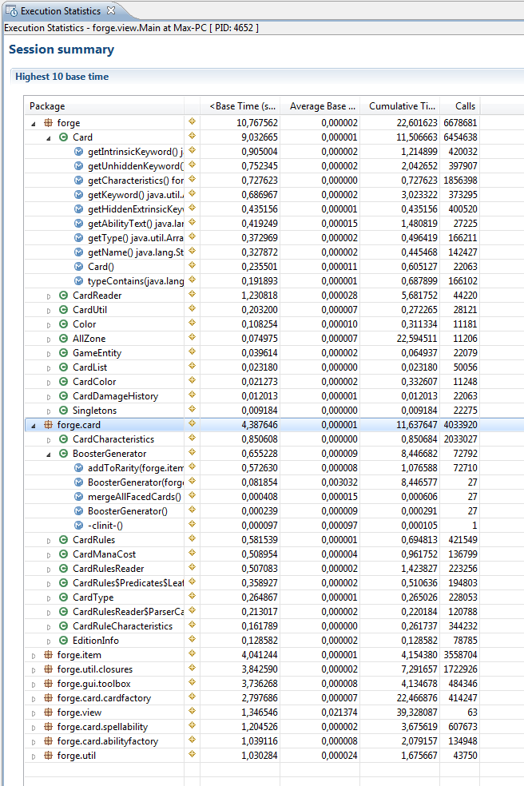Image resolution: width=524 pixels, height=786 pixels.
Task: Click the forge package icon
Action: click(x=48, y=123)
